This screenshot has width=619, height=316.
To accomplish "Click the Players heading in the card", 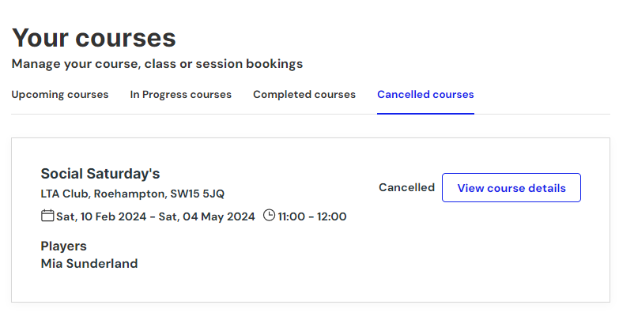I will click(x=63, y=246).
